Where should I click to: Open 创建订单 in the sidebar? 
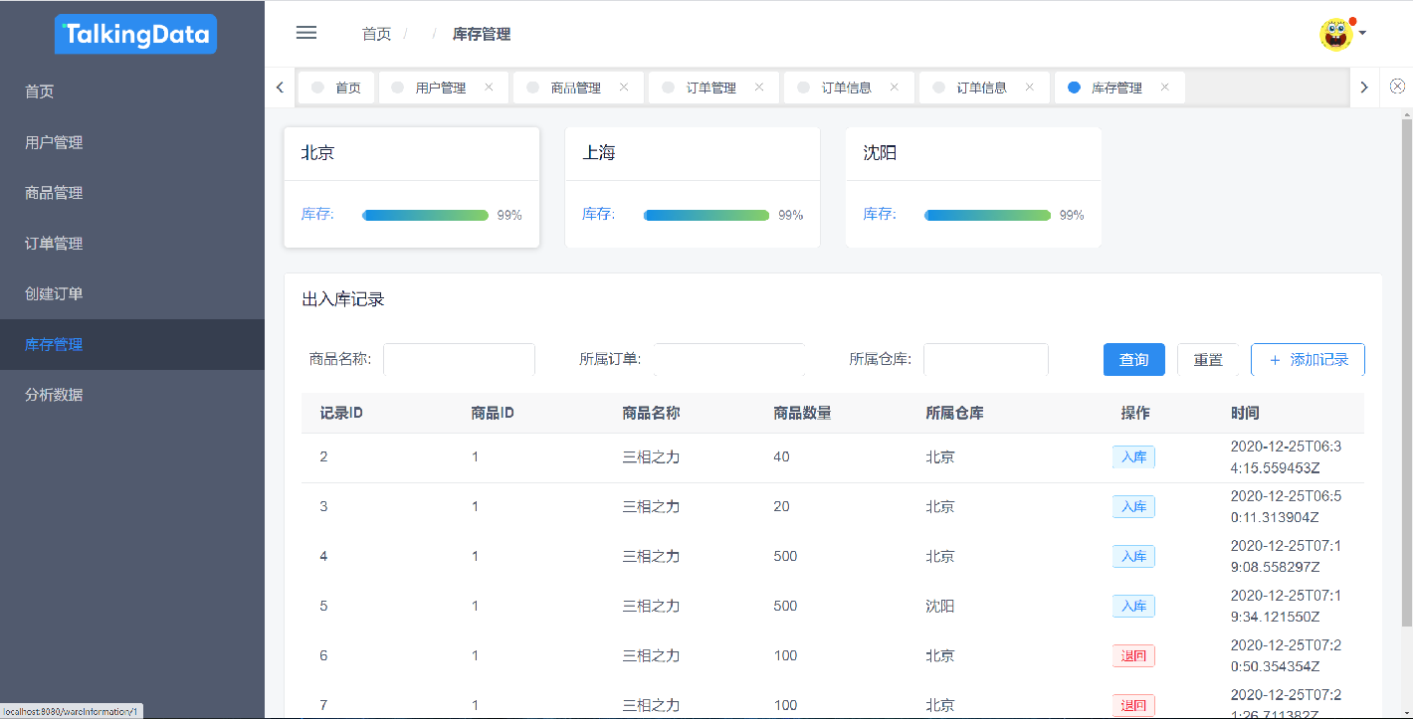[132, 294]
